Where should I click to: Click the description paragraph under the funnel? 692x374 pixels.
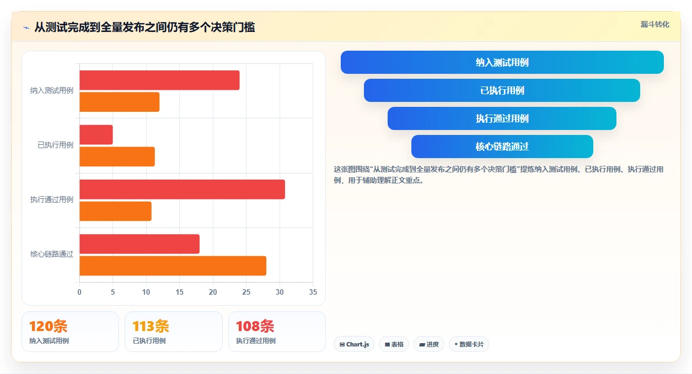499,175
